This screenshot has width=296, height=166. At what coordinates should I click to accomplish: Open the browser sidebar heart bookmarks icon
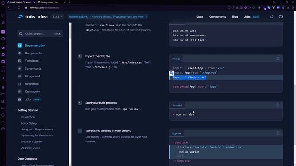[x=3, y=94]
